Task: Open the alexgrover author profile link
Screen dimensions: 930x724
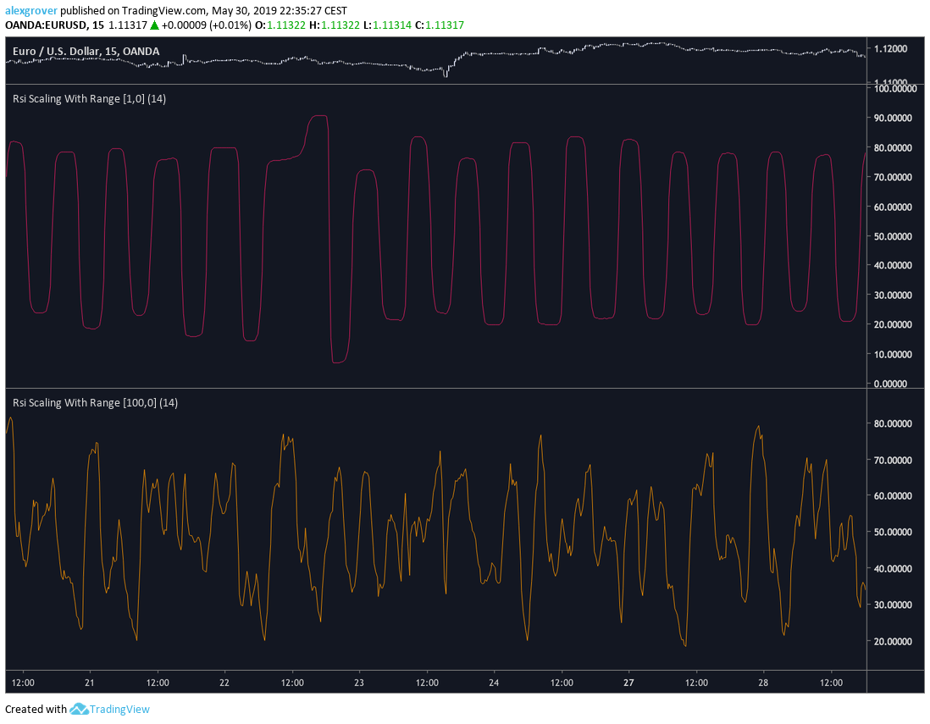Action: click(30, 11)
